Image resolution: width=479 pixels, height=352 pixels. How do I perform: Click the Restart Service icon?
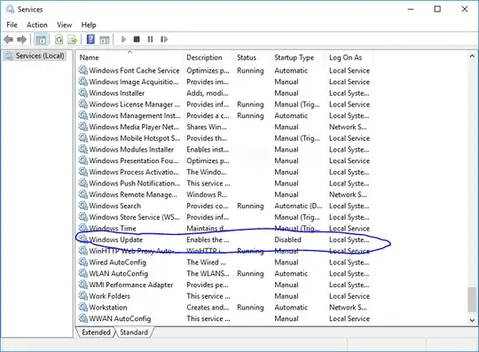tap(164, 39)
